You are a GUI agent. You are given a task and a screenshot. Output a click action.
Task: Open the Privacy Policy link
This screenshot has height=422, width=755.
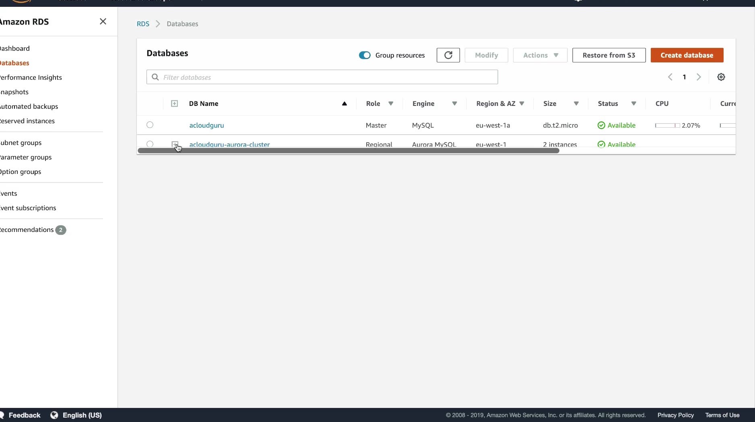675,415
